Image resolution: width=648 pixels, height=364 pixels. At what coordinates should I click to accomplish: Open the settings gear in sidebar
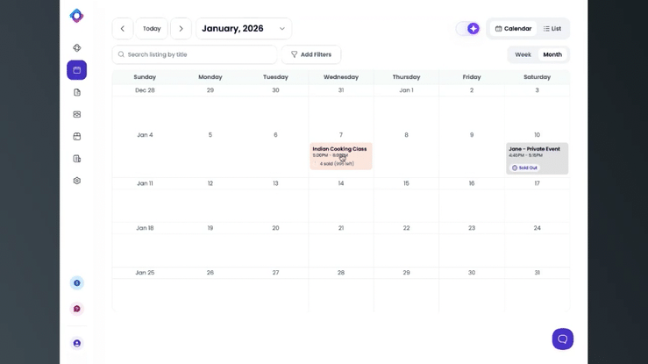[x=76, y=181]
